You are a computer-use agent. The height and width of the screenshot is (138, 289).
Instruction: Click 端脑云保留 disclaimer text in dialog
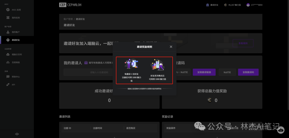click(144, 89)
